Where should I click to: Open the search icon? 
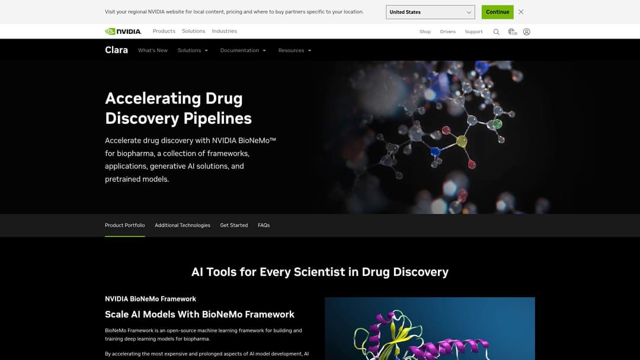(497, 32)
